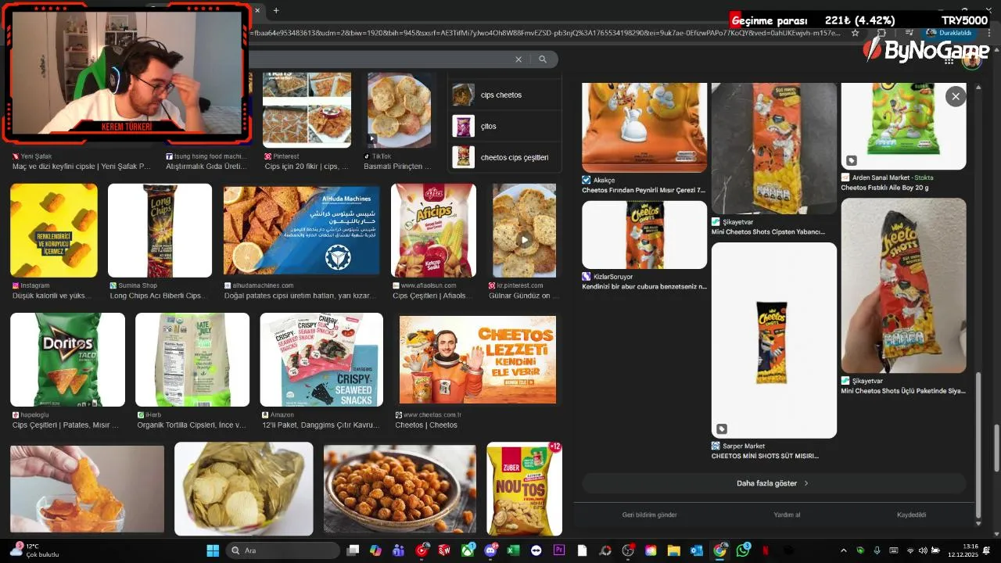Image resolution: width=1001 pixels, height=563 pixels.
Task: Open the Aficips ketchup chips image
Action: 433,231
